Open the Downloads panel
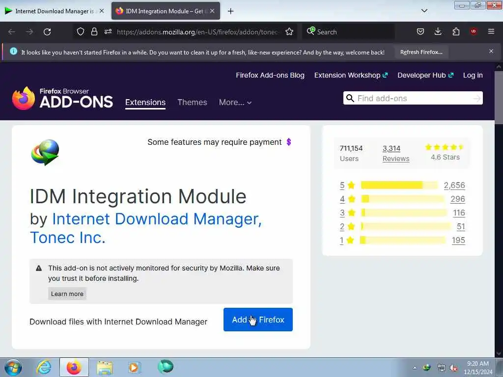 [438, 31]
